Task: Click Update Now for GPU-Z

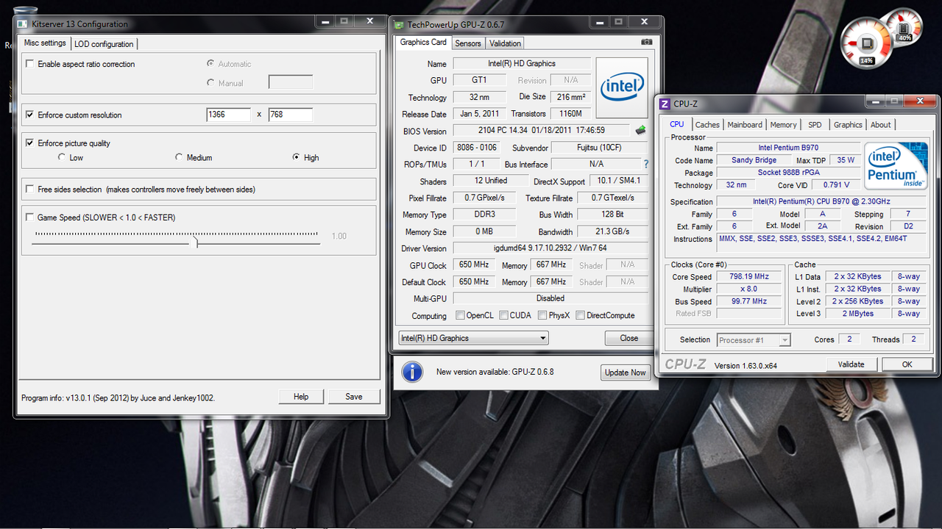Action: click(626, 373)
